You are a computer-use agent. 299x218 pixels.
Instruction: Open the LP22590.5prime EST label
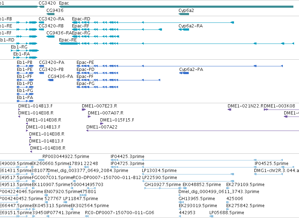click(160, 178)
